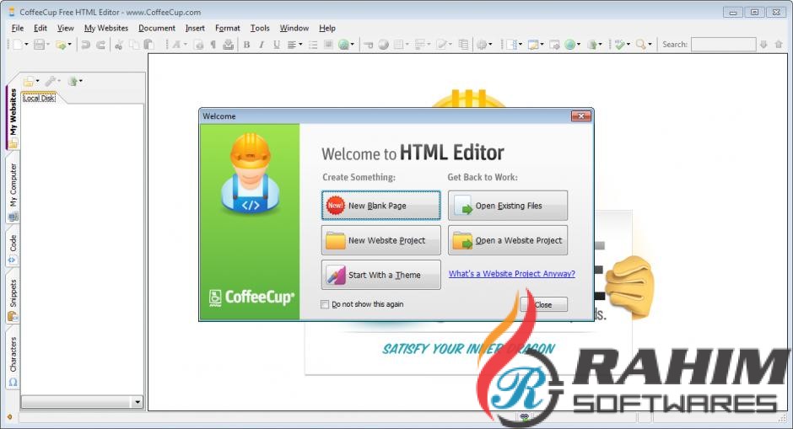Toggle Italic formatting icon
Screen dimensions: 793x429
click(x=262, y=45)
